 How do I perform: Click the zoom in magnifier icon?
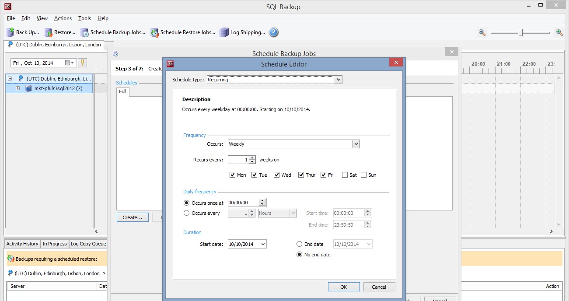click(559, 32)
